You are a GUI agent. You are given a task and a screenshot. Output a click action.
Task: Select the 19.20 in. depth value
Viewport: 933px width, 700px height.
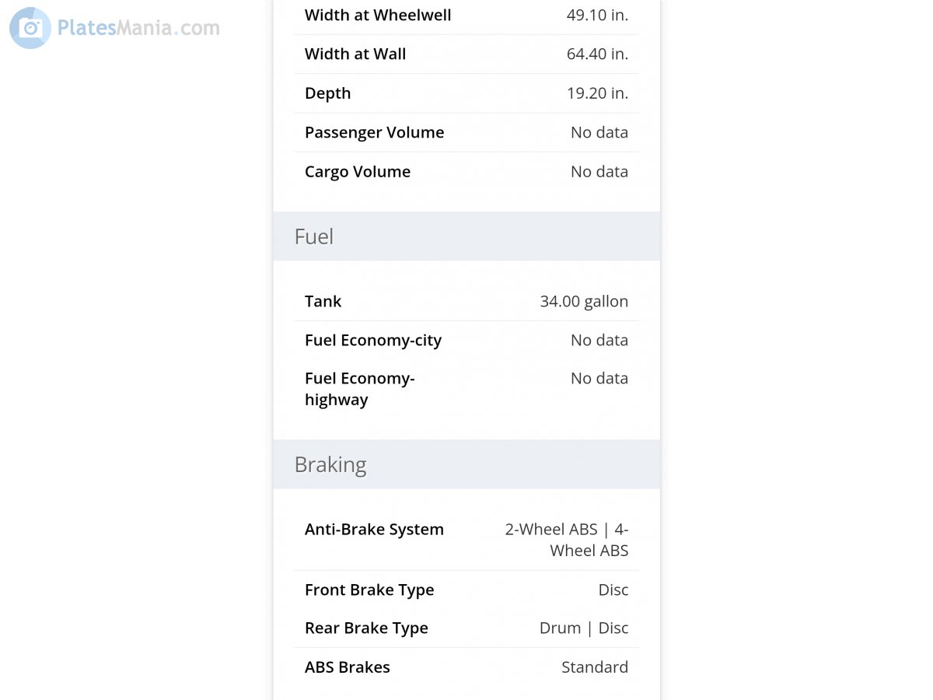pos(597,93)
